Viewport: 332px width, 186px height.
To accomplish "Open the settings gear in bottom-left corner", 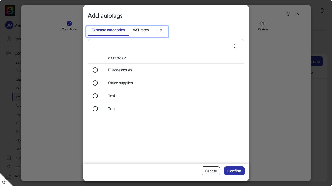I will pos(4,182).
